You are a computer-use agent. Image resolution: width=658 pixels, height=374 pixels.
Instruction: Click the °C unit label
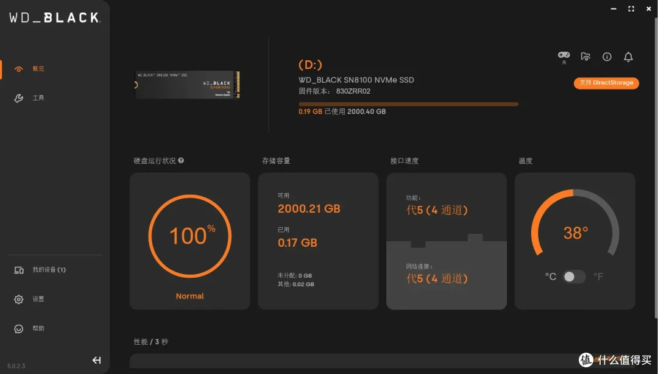[x=551, y=277]
